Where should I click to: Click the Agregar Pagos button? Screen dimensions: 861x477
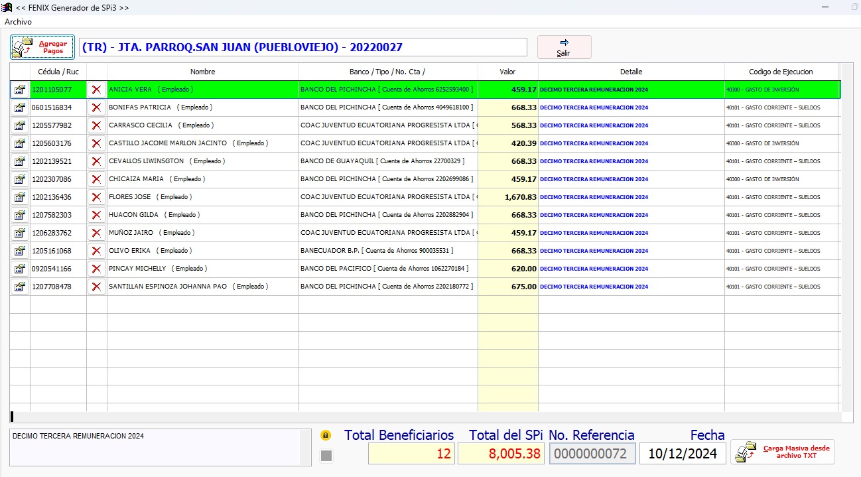42,47
